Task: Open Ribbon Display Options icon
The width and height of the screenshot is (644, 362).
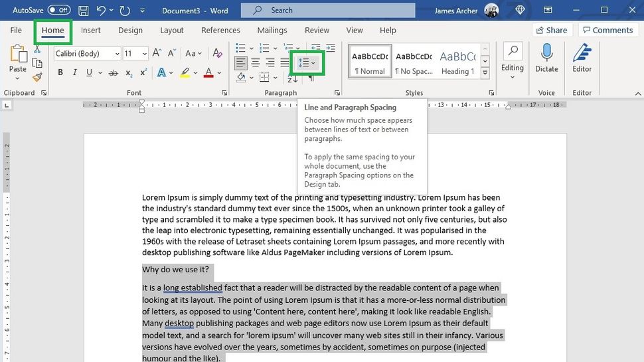Action: coord(548,10)
